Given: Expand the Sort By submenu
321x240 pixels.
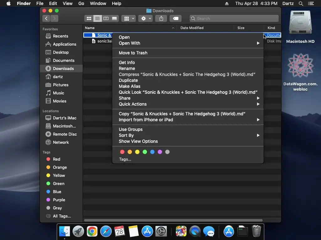Looking at the screenshot, I should [188, 135].
